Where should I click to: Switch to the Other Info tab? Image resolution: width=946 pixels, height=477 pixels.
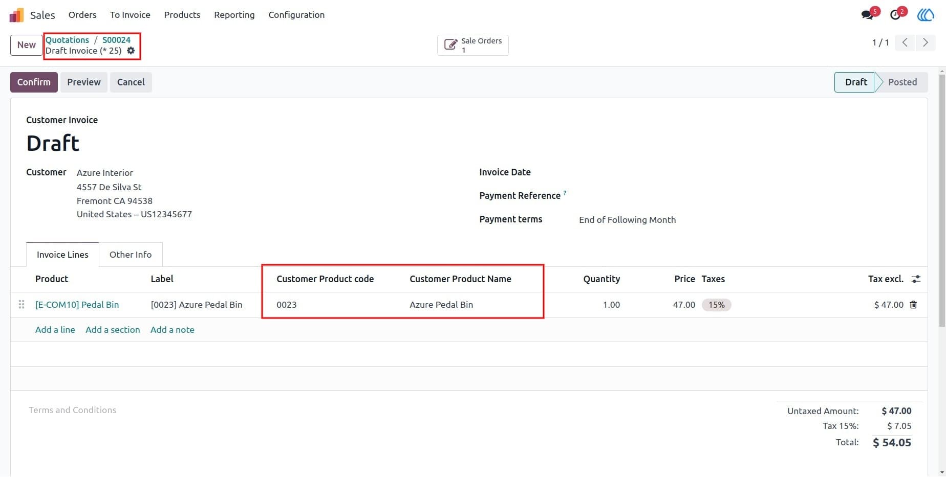click(x=131, y=255)
